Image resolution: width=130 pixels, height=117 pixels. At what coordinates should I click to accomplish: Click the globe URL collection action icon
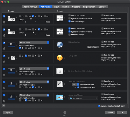(60, 44)
